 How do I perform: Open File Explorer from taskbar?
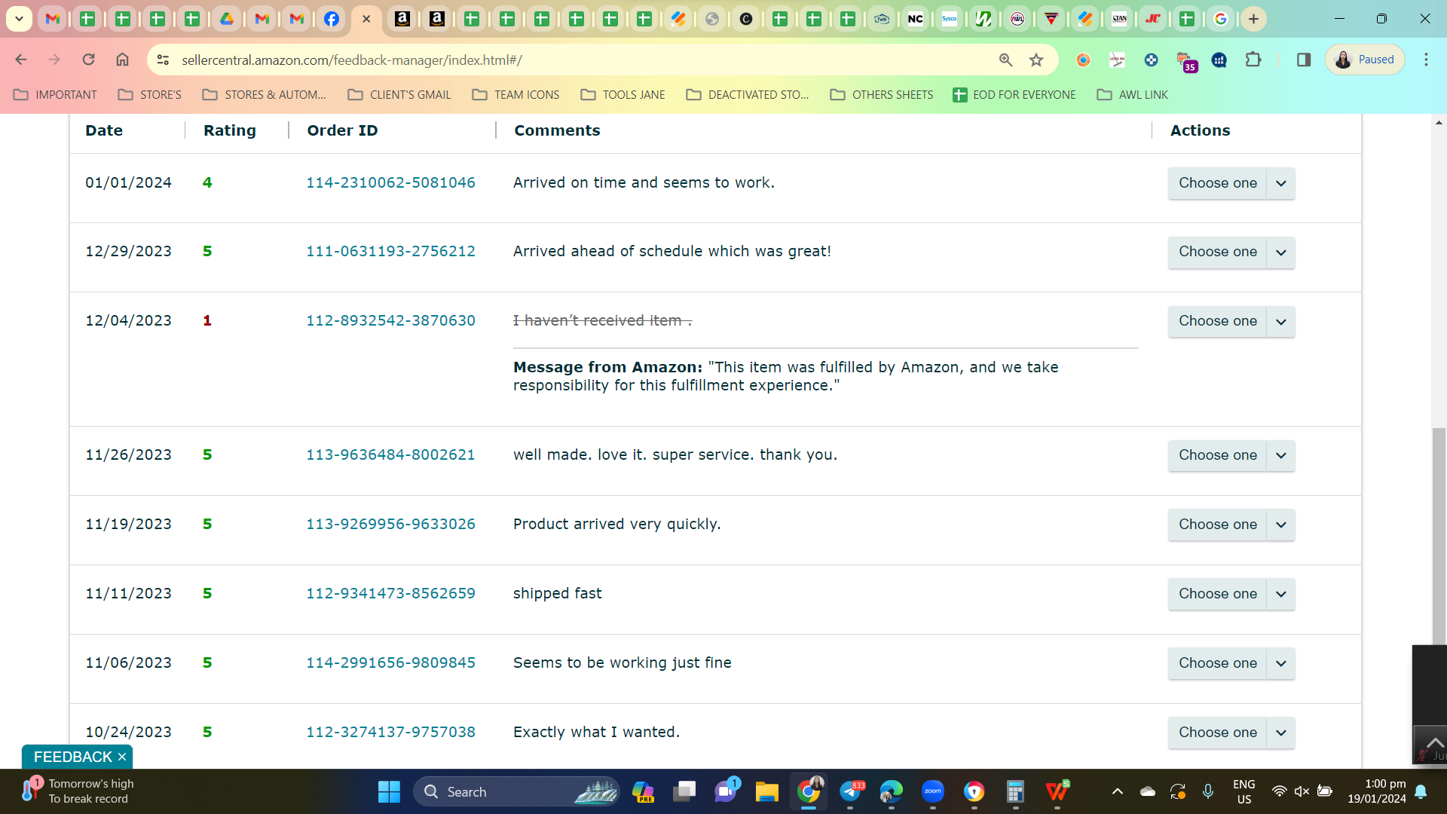[x=767, y=791]
